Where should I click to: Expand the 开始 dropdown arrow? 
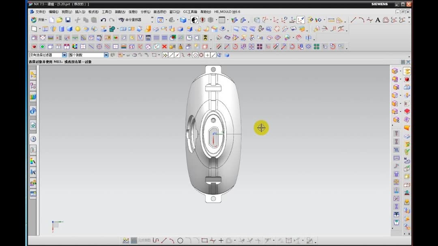[x=45, y=19]
